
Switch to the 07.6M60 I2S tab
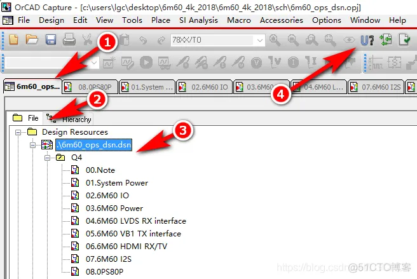click(x=376, y=86)
